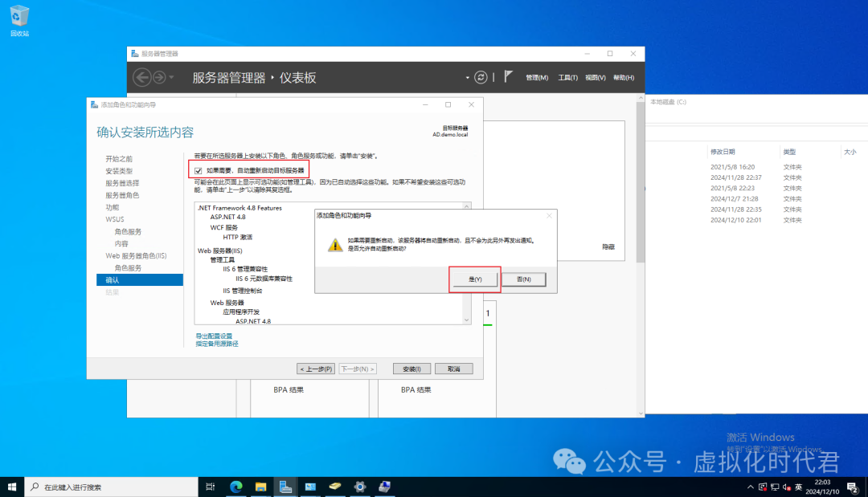
Task: Click the 取消 cancel button
Action: [454, 369]
